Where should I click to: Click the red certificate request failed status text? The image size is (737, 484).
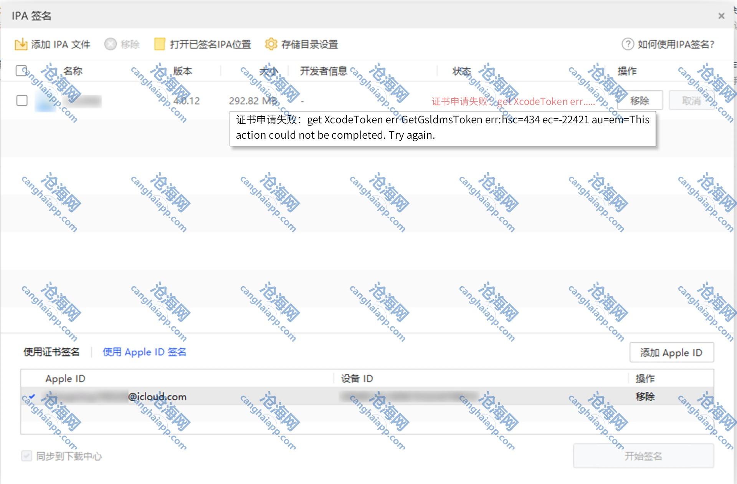513,101
